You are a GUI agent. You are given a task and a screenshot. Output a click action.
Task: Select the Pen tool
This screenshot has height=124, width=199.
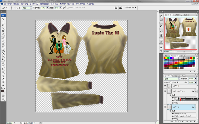pos(3,63)
